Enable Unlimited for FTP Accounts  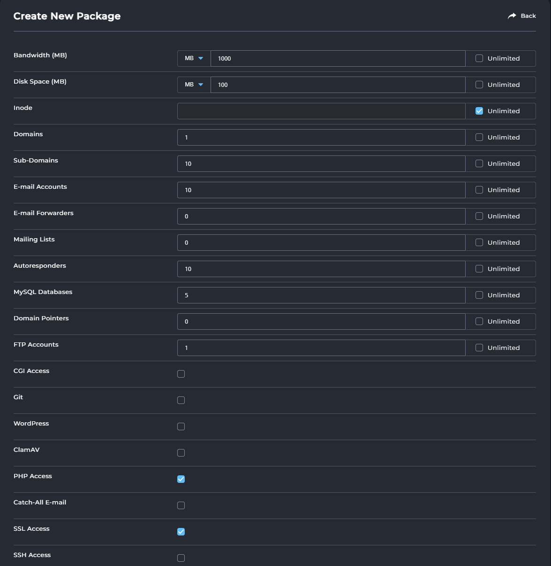pyautogui.click(x=479, y=348)
